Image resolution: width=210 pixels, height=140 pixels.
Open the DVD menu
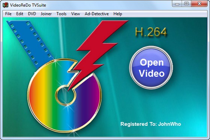(32, 14)
